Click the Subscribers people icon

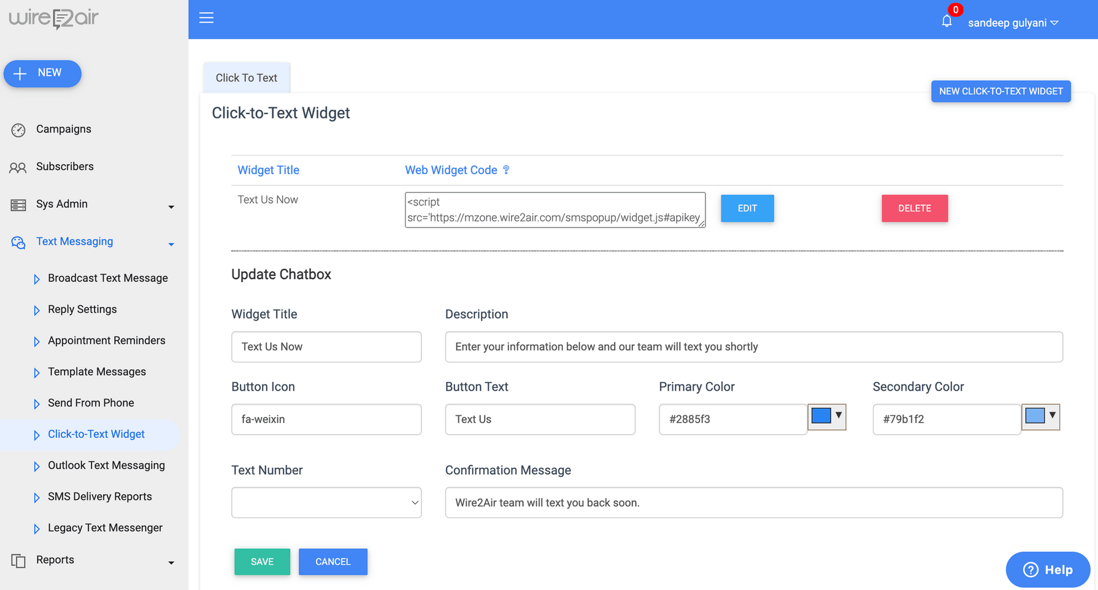(18, 167)
